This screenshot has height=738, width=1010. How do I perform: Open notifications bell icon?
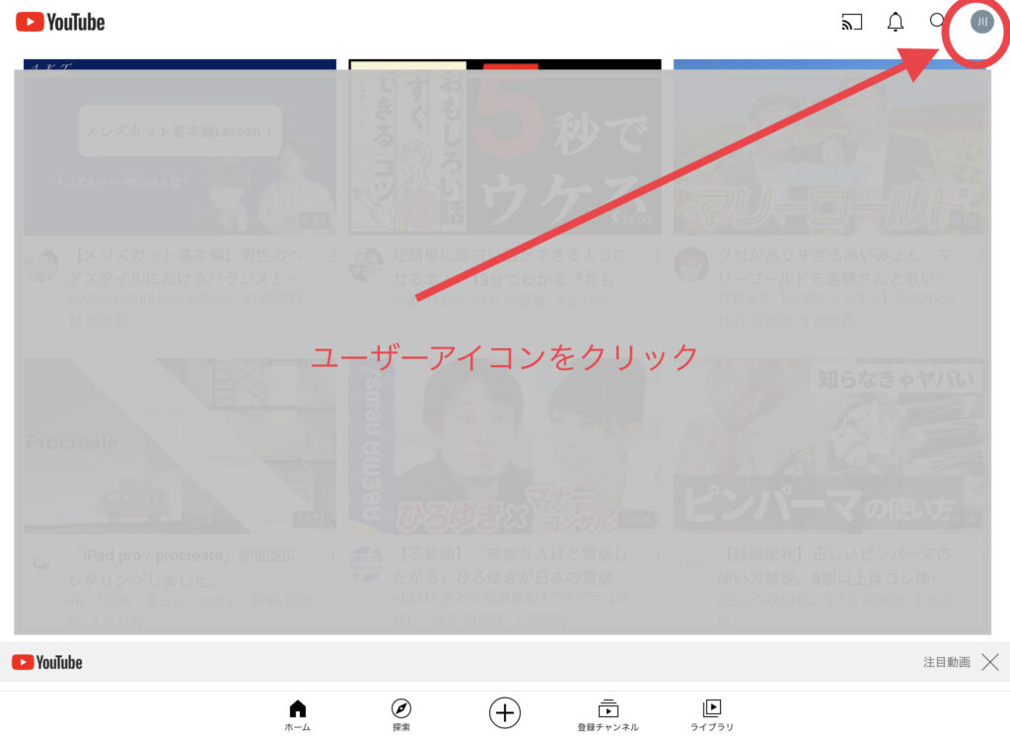tap(896, 23)
